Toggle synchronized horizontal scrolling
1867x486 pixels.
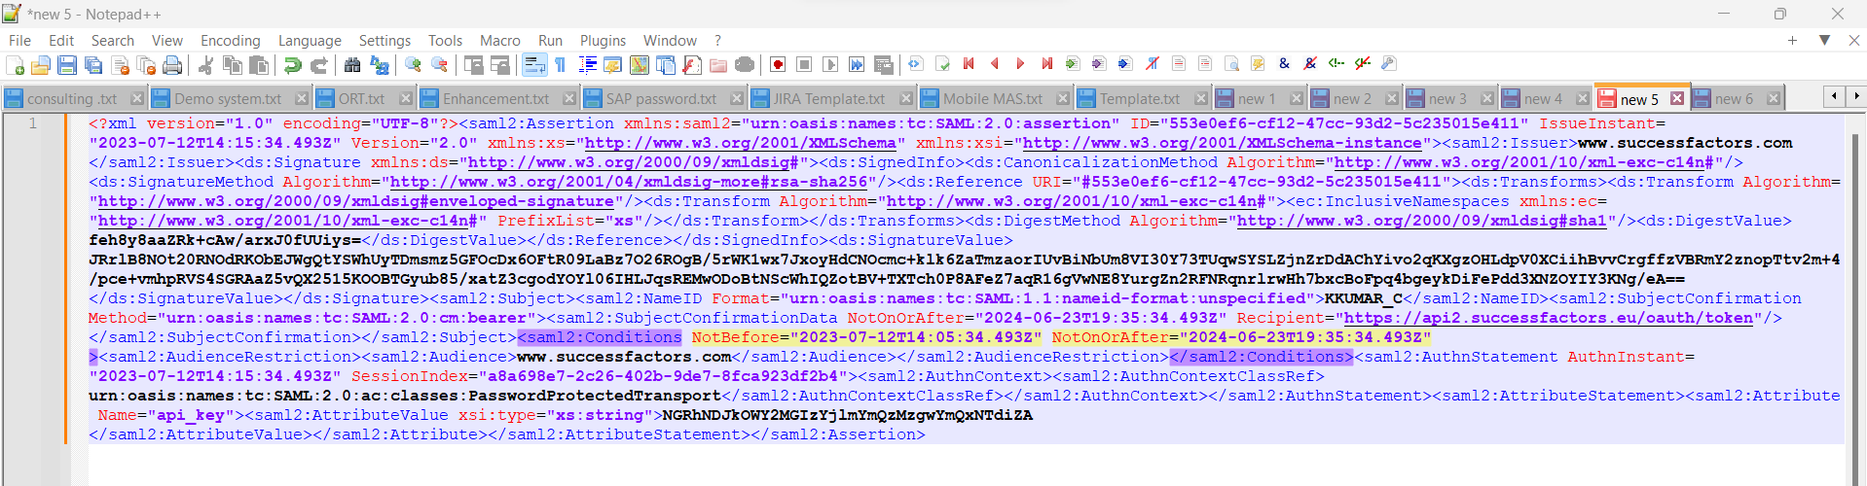pyautogui.click(x=499, y=65)
